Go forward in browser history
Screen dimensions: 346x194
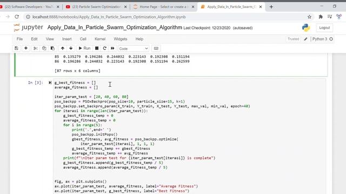[8, 17]
